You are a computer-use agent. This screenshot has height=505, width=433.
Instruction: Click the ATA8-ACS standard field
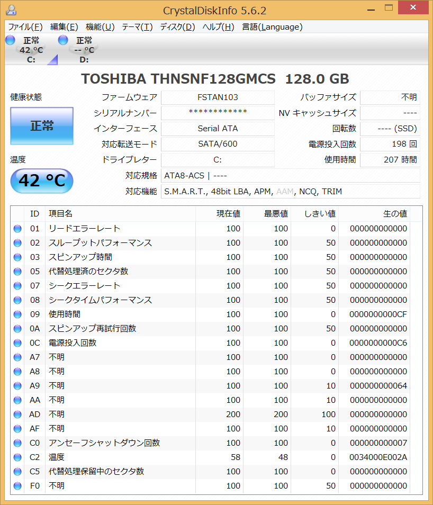point(291,176)
